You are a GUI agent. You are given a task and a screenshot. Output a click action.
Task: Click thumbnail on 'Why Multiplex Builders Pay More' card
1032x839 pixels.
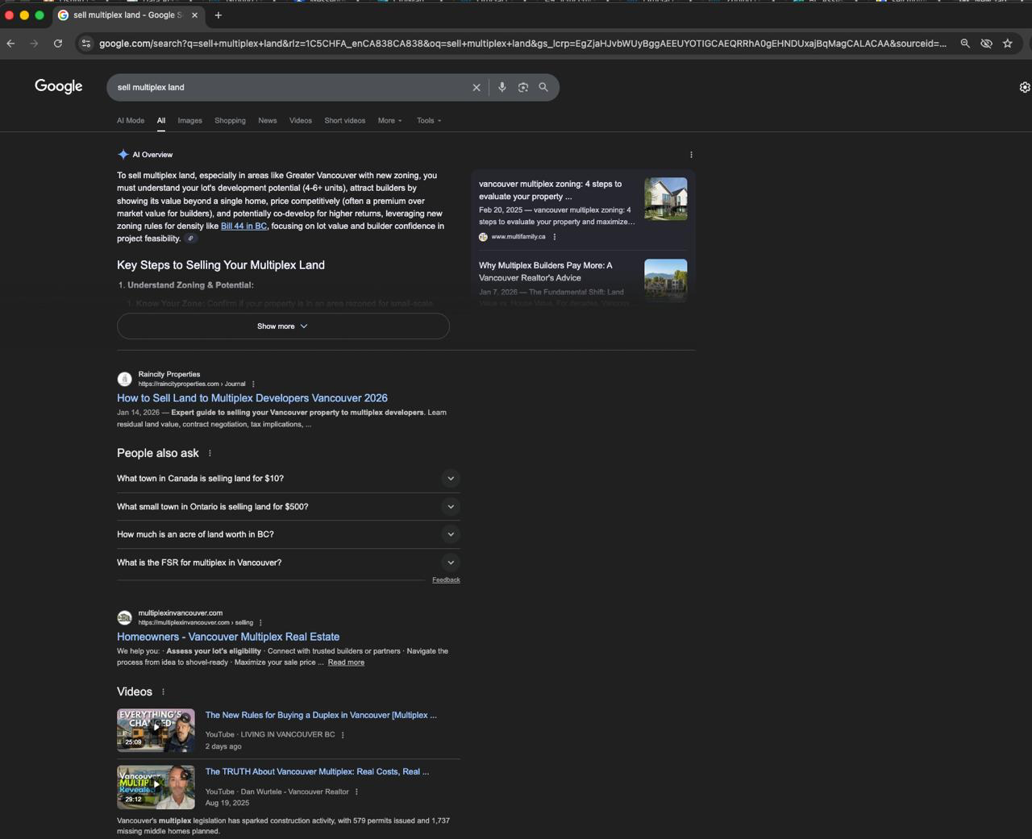(x=666, y=280)
